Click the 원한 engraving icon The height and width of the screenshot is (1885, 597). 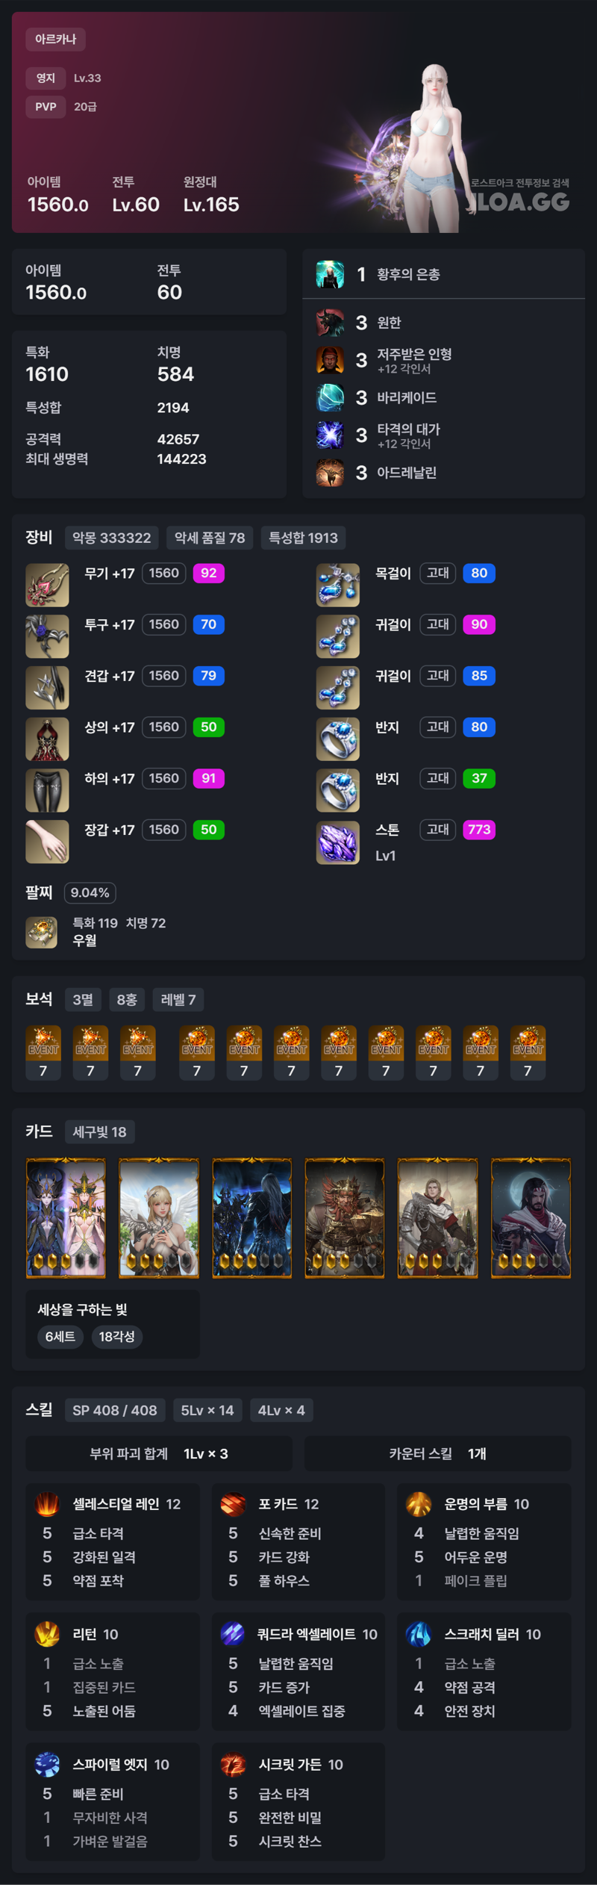coord(330,323)
